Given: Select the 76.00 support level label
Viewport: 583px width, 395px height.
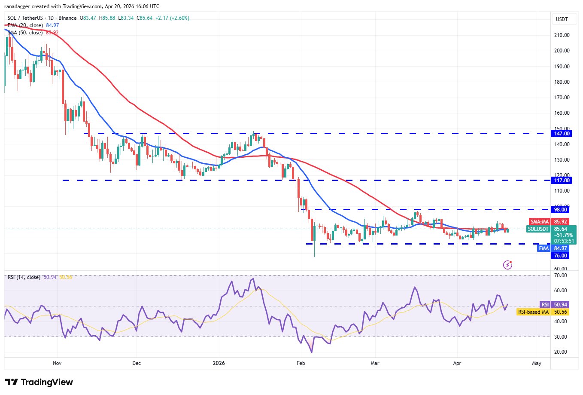Looking at the screenshot, I should [x=561, y=256].
